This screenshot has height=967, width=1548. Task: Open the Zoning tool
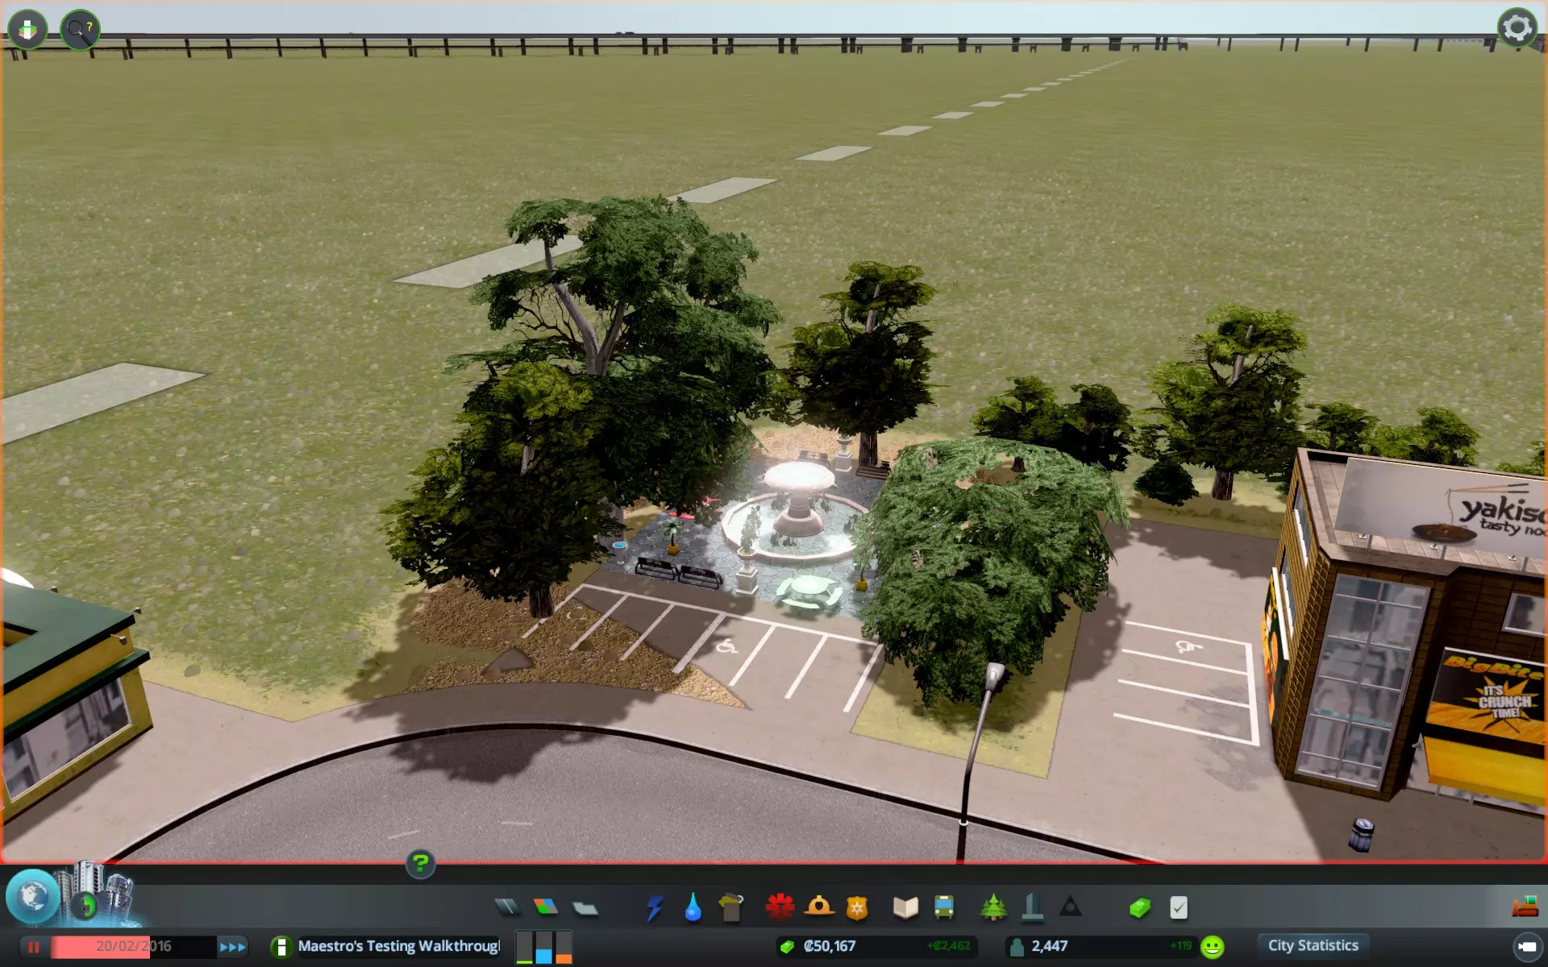[x=546, y=907]
